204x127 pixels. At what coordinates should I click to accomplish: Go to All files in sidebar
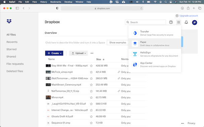11,35
